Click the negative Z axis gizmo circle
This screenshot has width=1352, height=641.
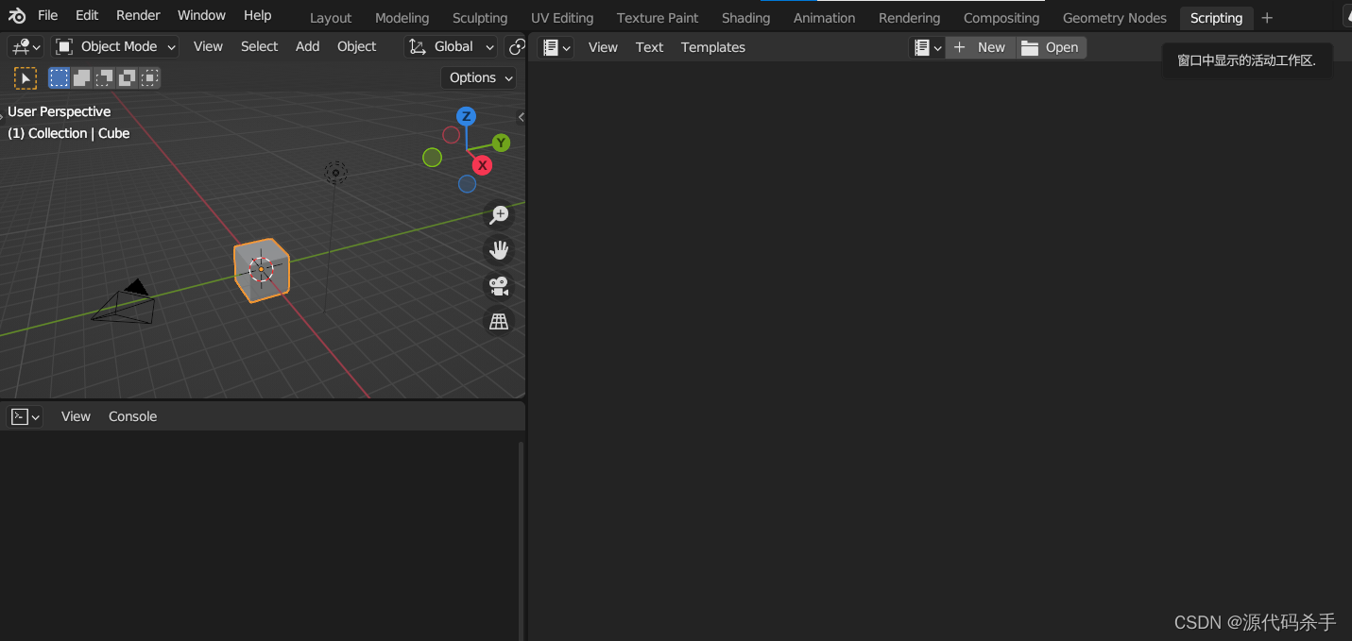coord(467,184)
